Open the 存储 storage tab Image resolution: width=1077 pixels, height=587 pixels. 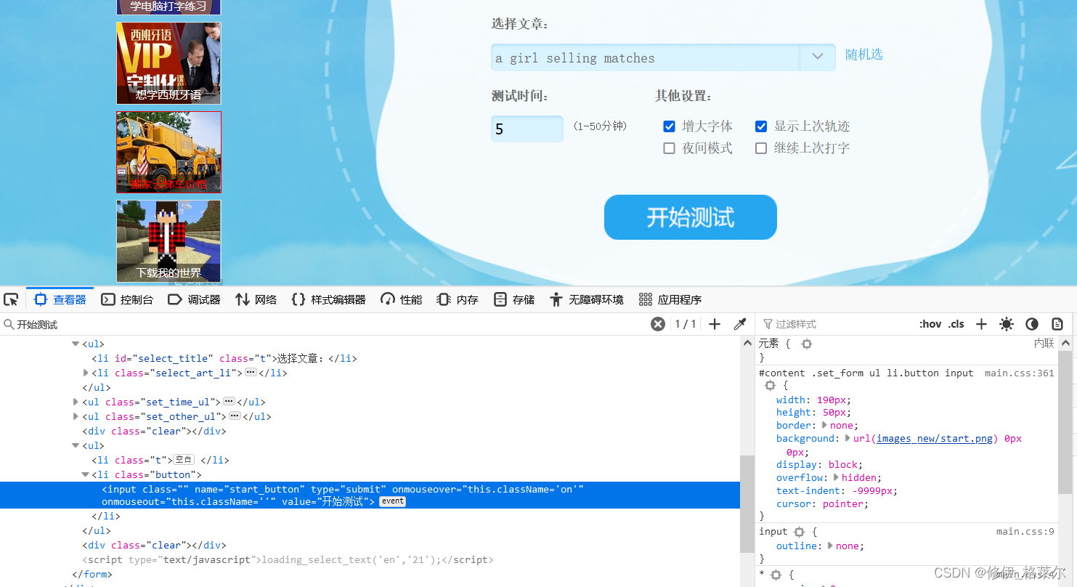pos(514,299)
